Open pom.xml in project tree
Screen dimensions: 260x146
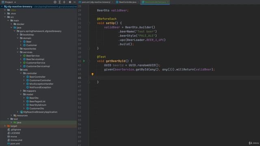[x=15, y=144]
